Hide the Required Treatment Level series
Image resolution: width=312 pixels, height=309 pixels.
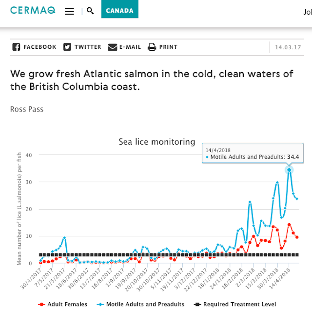point(239,304)
